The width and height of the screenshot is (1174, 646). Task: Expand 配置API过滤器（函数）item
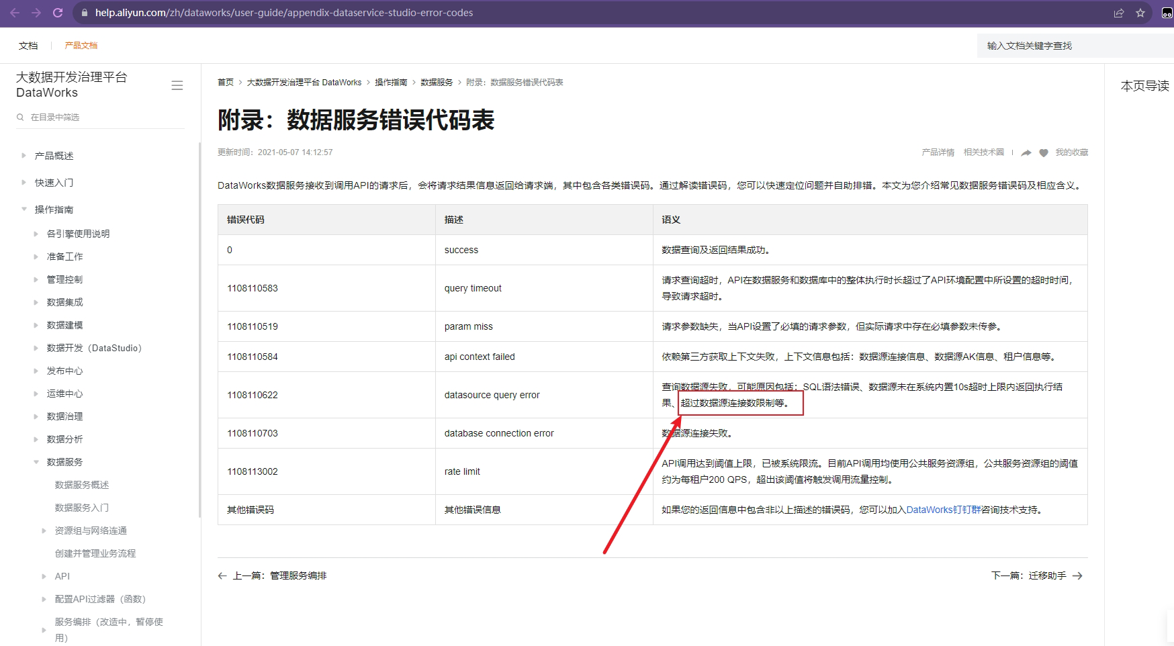pos(44,599)
